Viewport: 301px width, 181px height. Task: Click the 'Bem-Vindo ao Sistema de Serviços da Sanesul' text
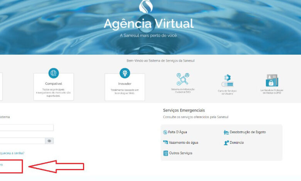161,60
